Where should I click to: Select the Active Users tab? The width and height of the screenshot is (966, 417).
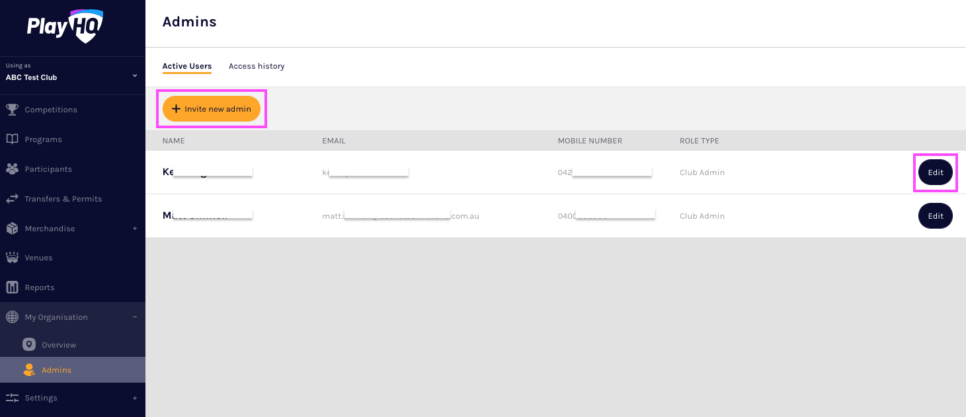click(x=187, y=66)
